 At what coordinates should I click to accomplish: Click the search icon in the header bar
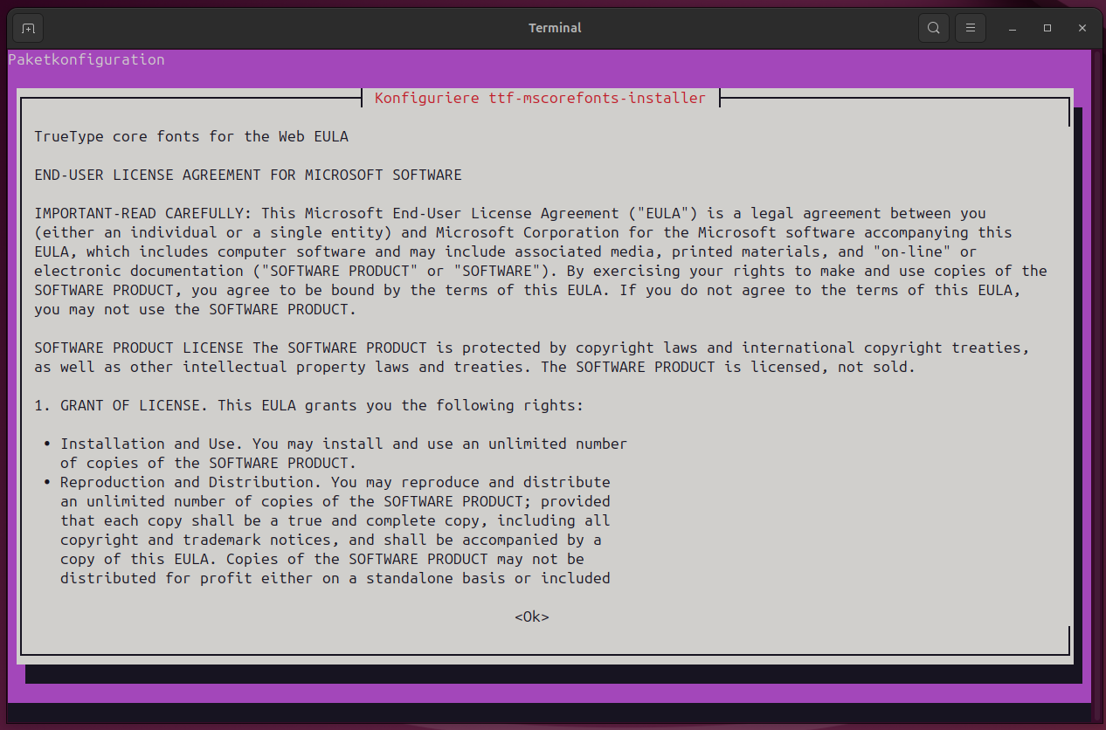coord(933,28)
